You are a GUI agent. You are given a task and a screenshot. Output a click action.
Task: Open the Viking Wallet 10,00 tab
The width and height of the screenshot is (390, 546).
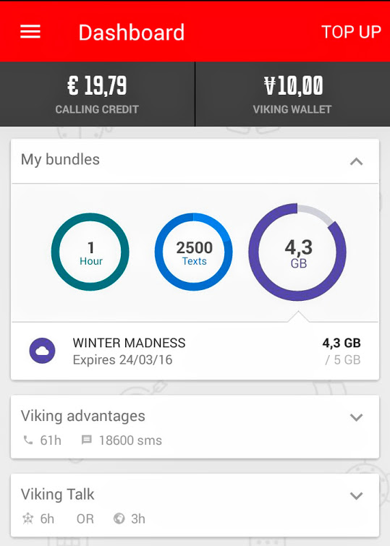[x=293, y=94]
